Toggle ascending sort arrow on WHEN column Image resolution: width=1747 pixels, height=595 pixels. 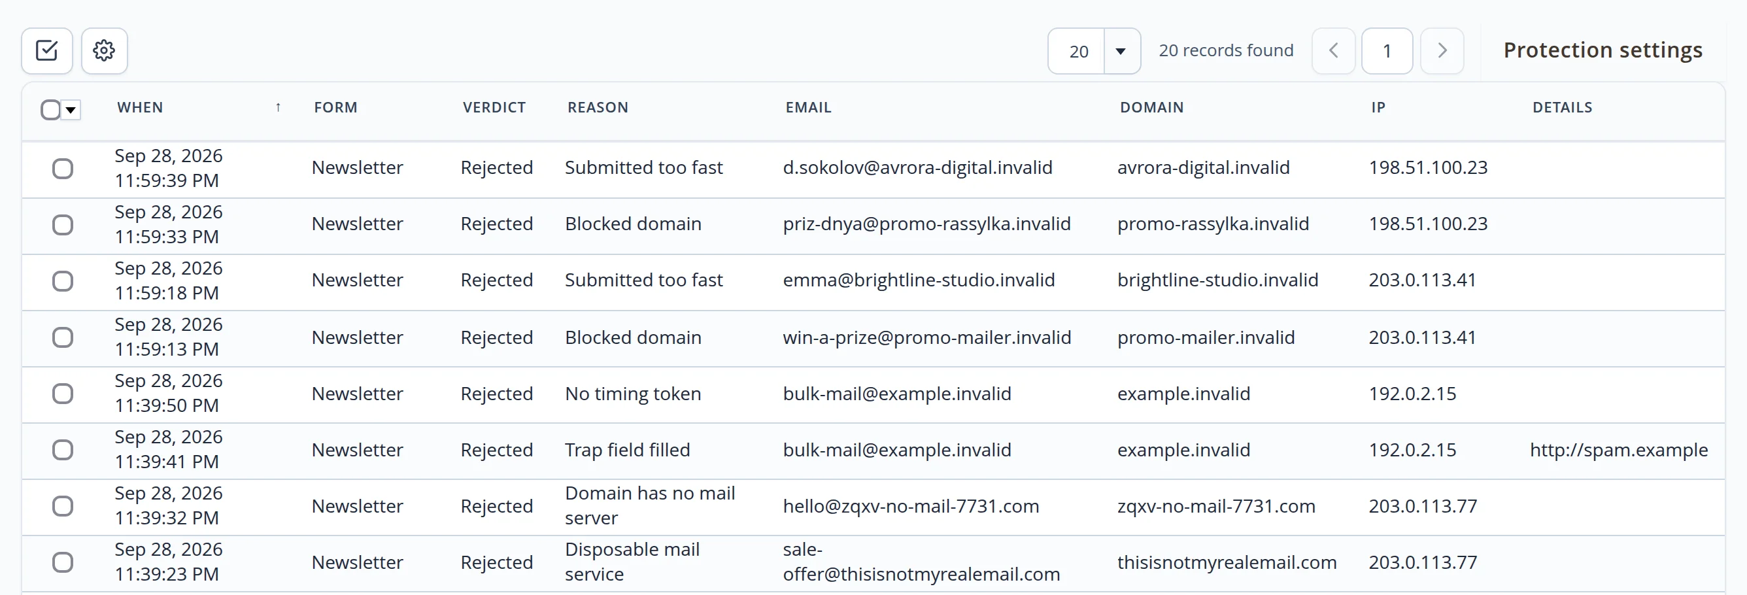click(x=278, y=107)
